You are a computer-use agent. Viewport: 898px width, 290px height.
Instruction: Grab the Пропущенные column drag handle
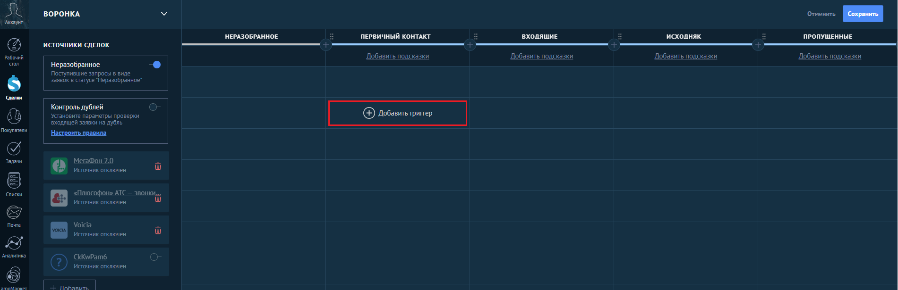(764, 36)
